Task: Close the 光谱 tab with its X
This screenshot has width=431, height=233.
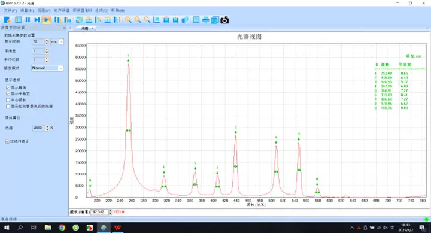Action: pos(93,28)
